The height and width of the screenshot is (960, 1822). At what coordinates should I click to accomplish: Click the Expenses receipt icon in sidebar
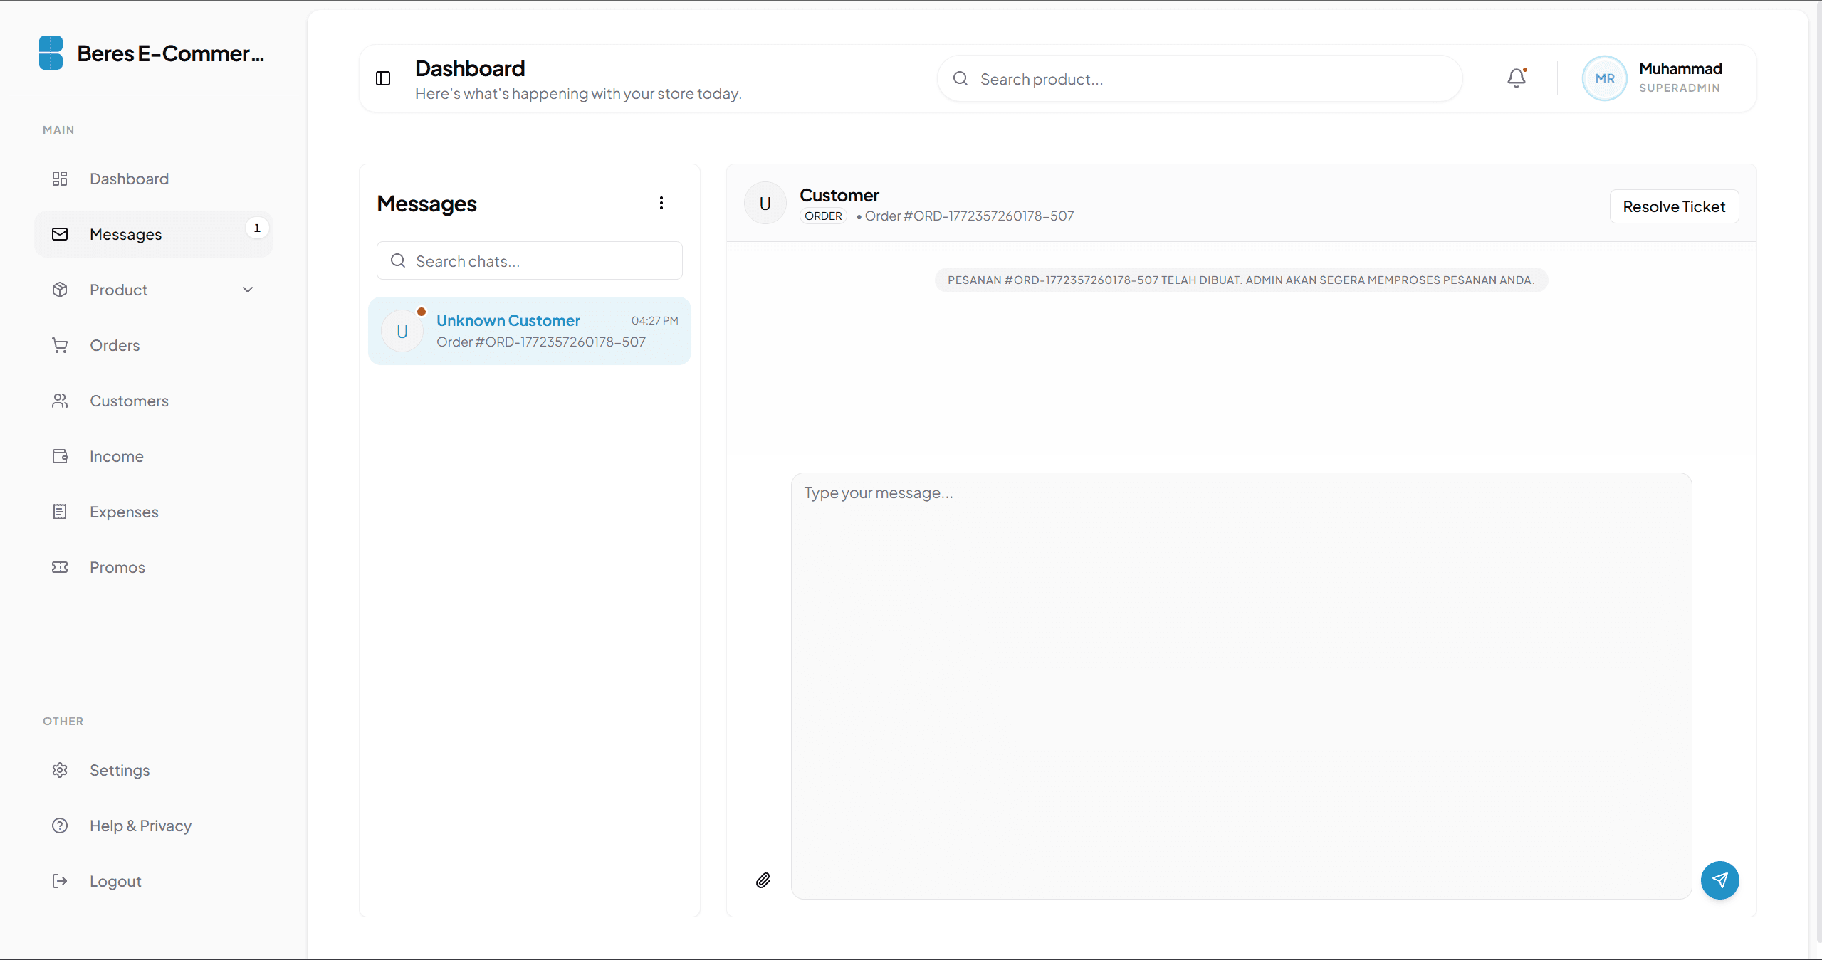(60, 512)
